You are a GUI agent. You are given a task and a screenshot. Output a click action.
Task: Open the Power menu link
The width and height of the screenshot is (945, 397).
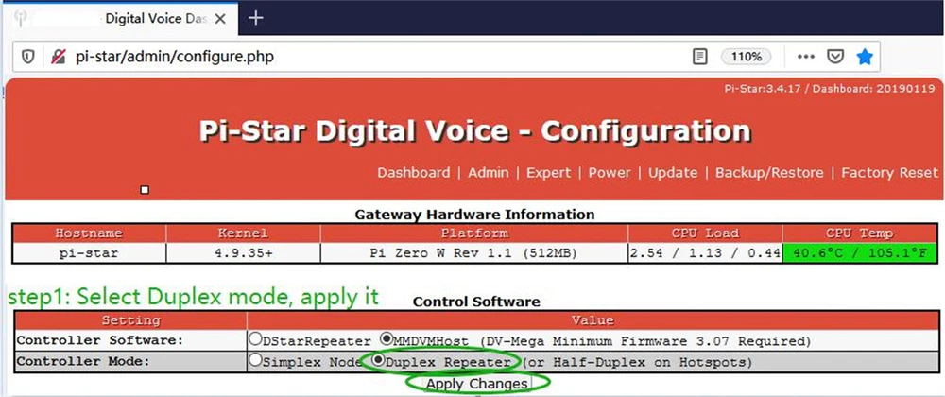[x=610, y=173]
